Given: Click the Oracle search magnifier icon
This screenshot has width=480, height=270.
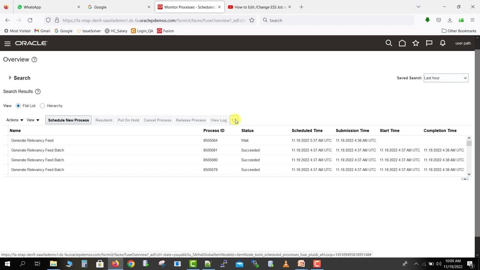Looking at the screenshot, I should pyautogui.click(x=389, y=43).
